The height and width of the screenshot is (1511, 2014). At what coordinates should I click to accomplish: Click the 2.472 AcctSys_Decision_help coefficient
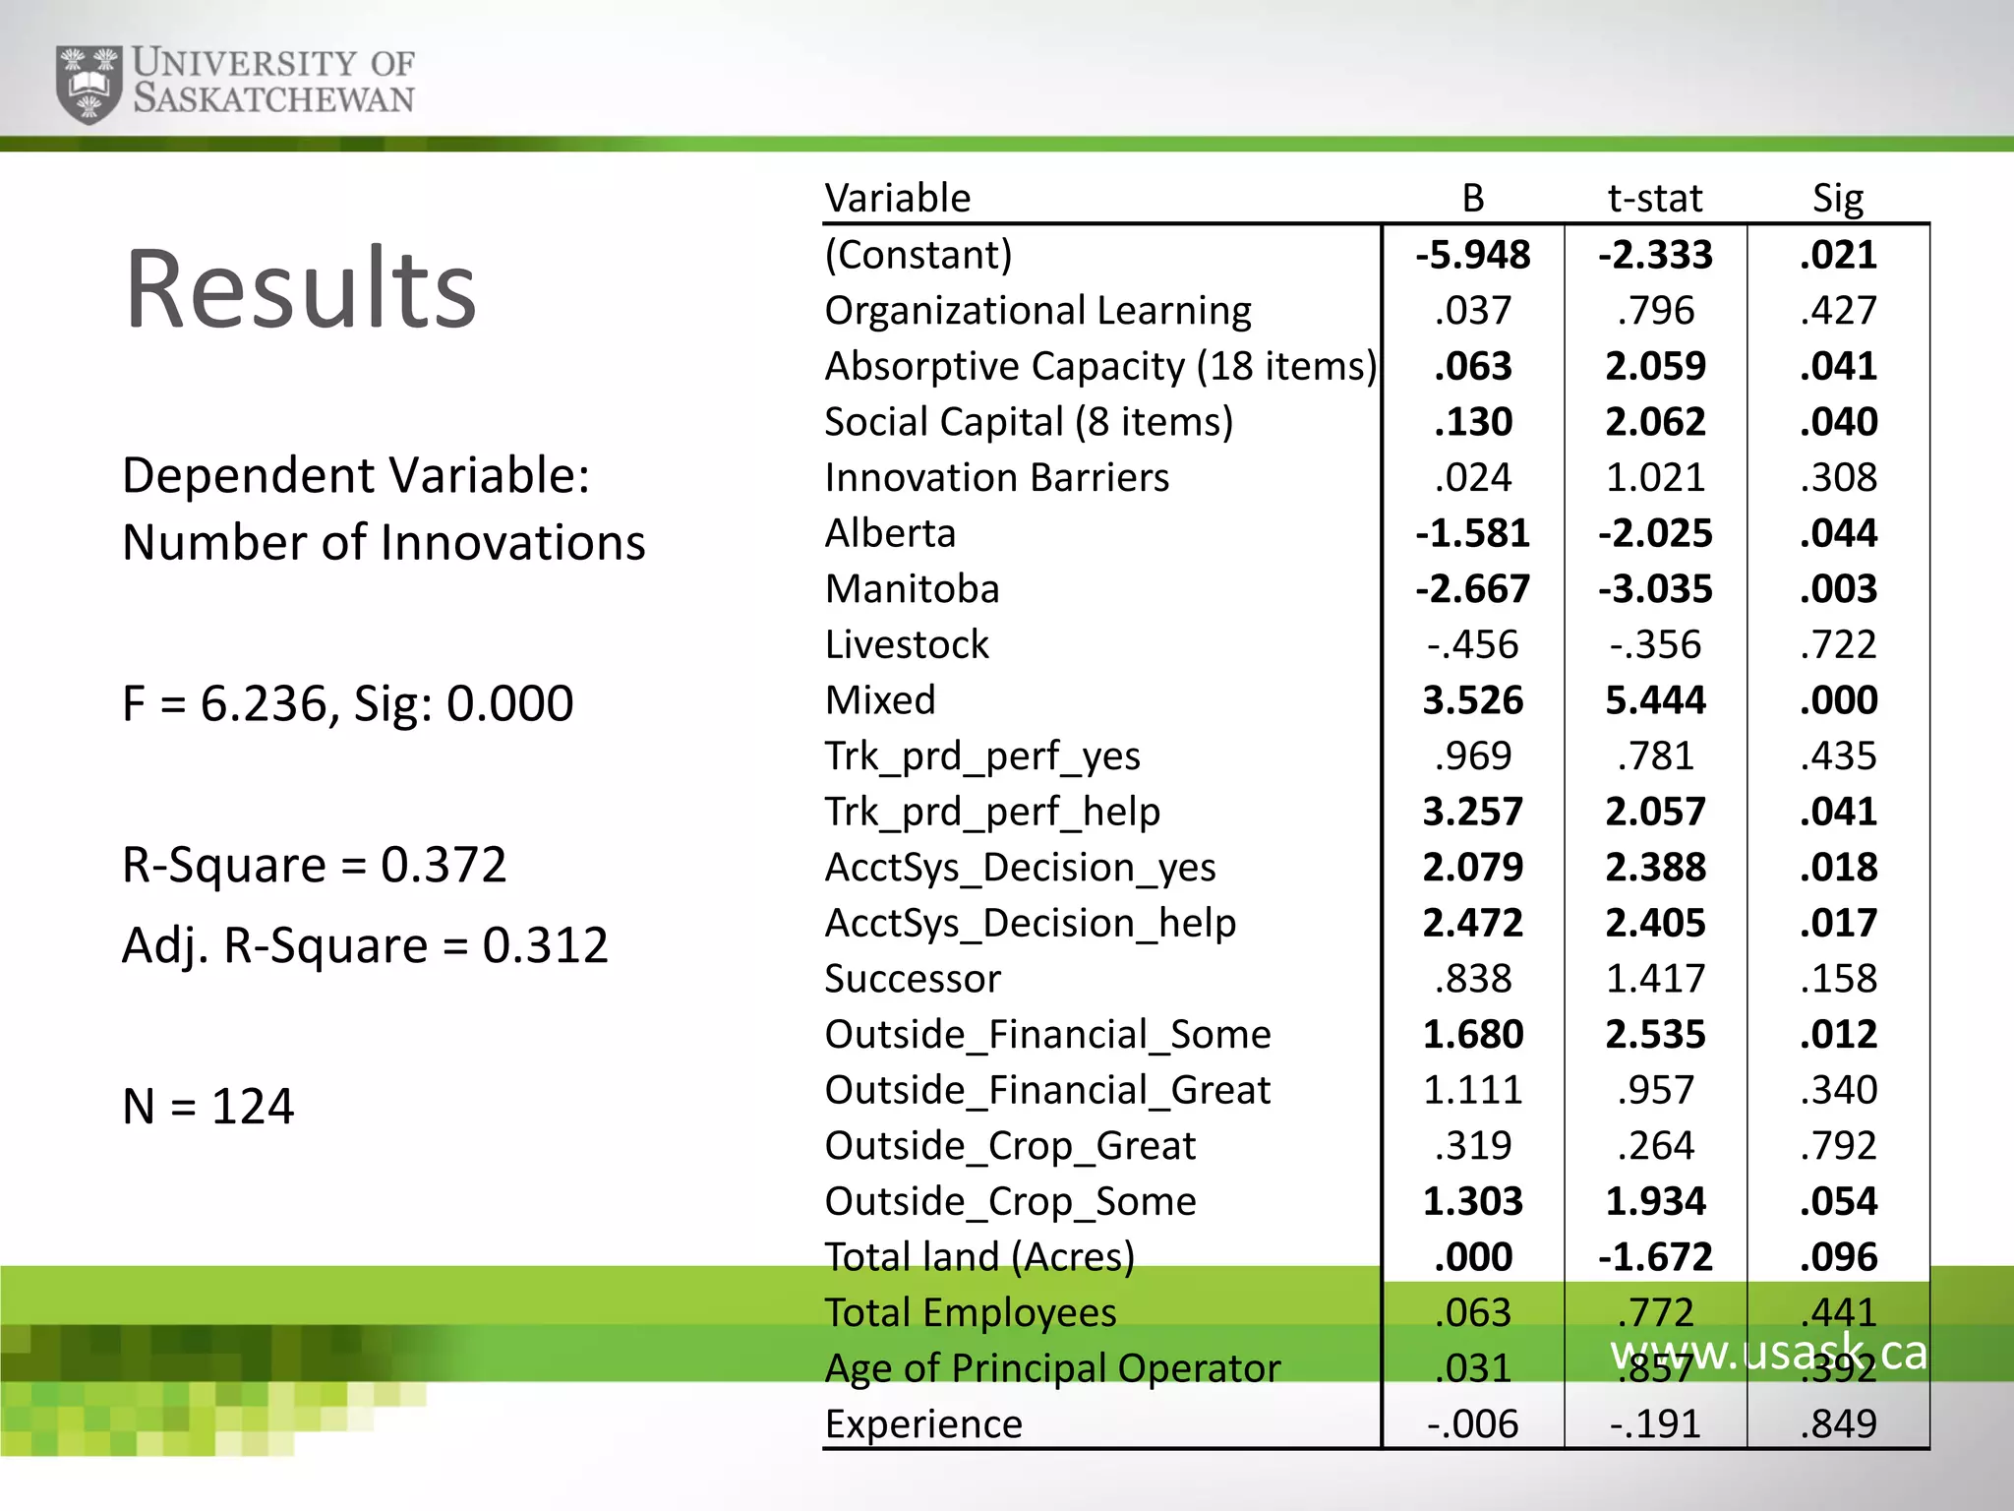(1473, 924)
